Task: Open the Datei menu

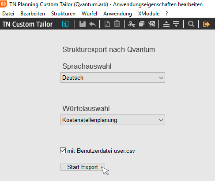Action: tap(8, 14)
